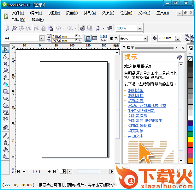Click the Undo arrow button
Viewport: 195px width, 190px height.
pyautogui.click(x=58, y=28)
